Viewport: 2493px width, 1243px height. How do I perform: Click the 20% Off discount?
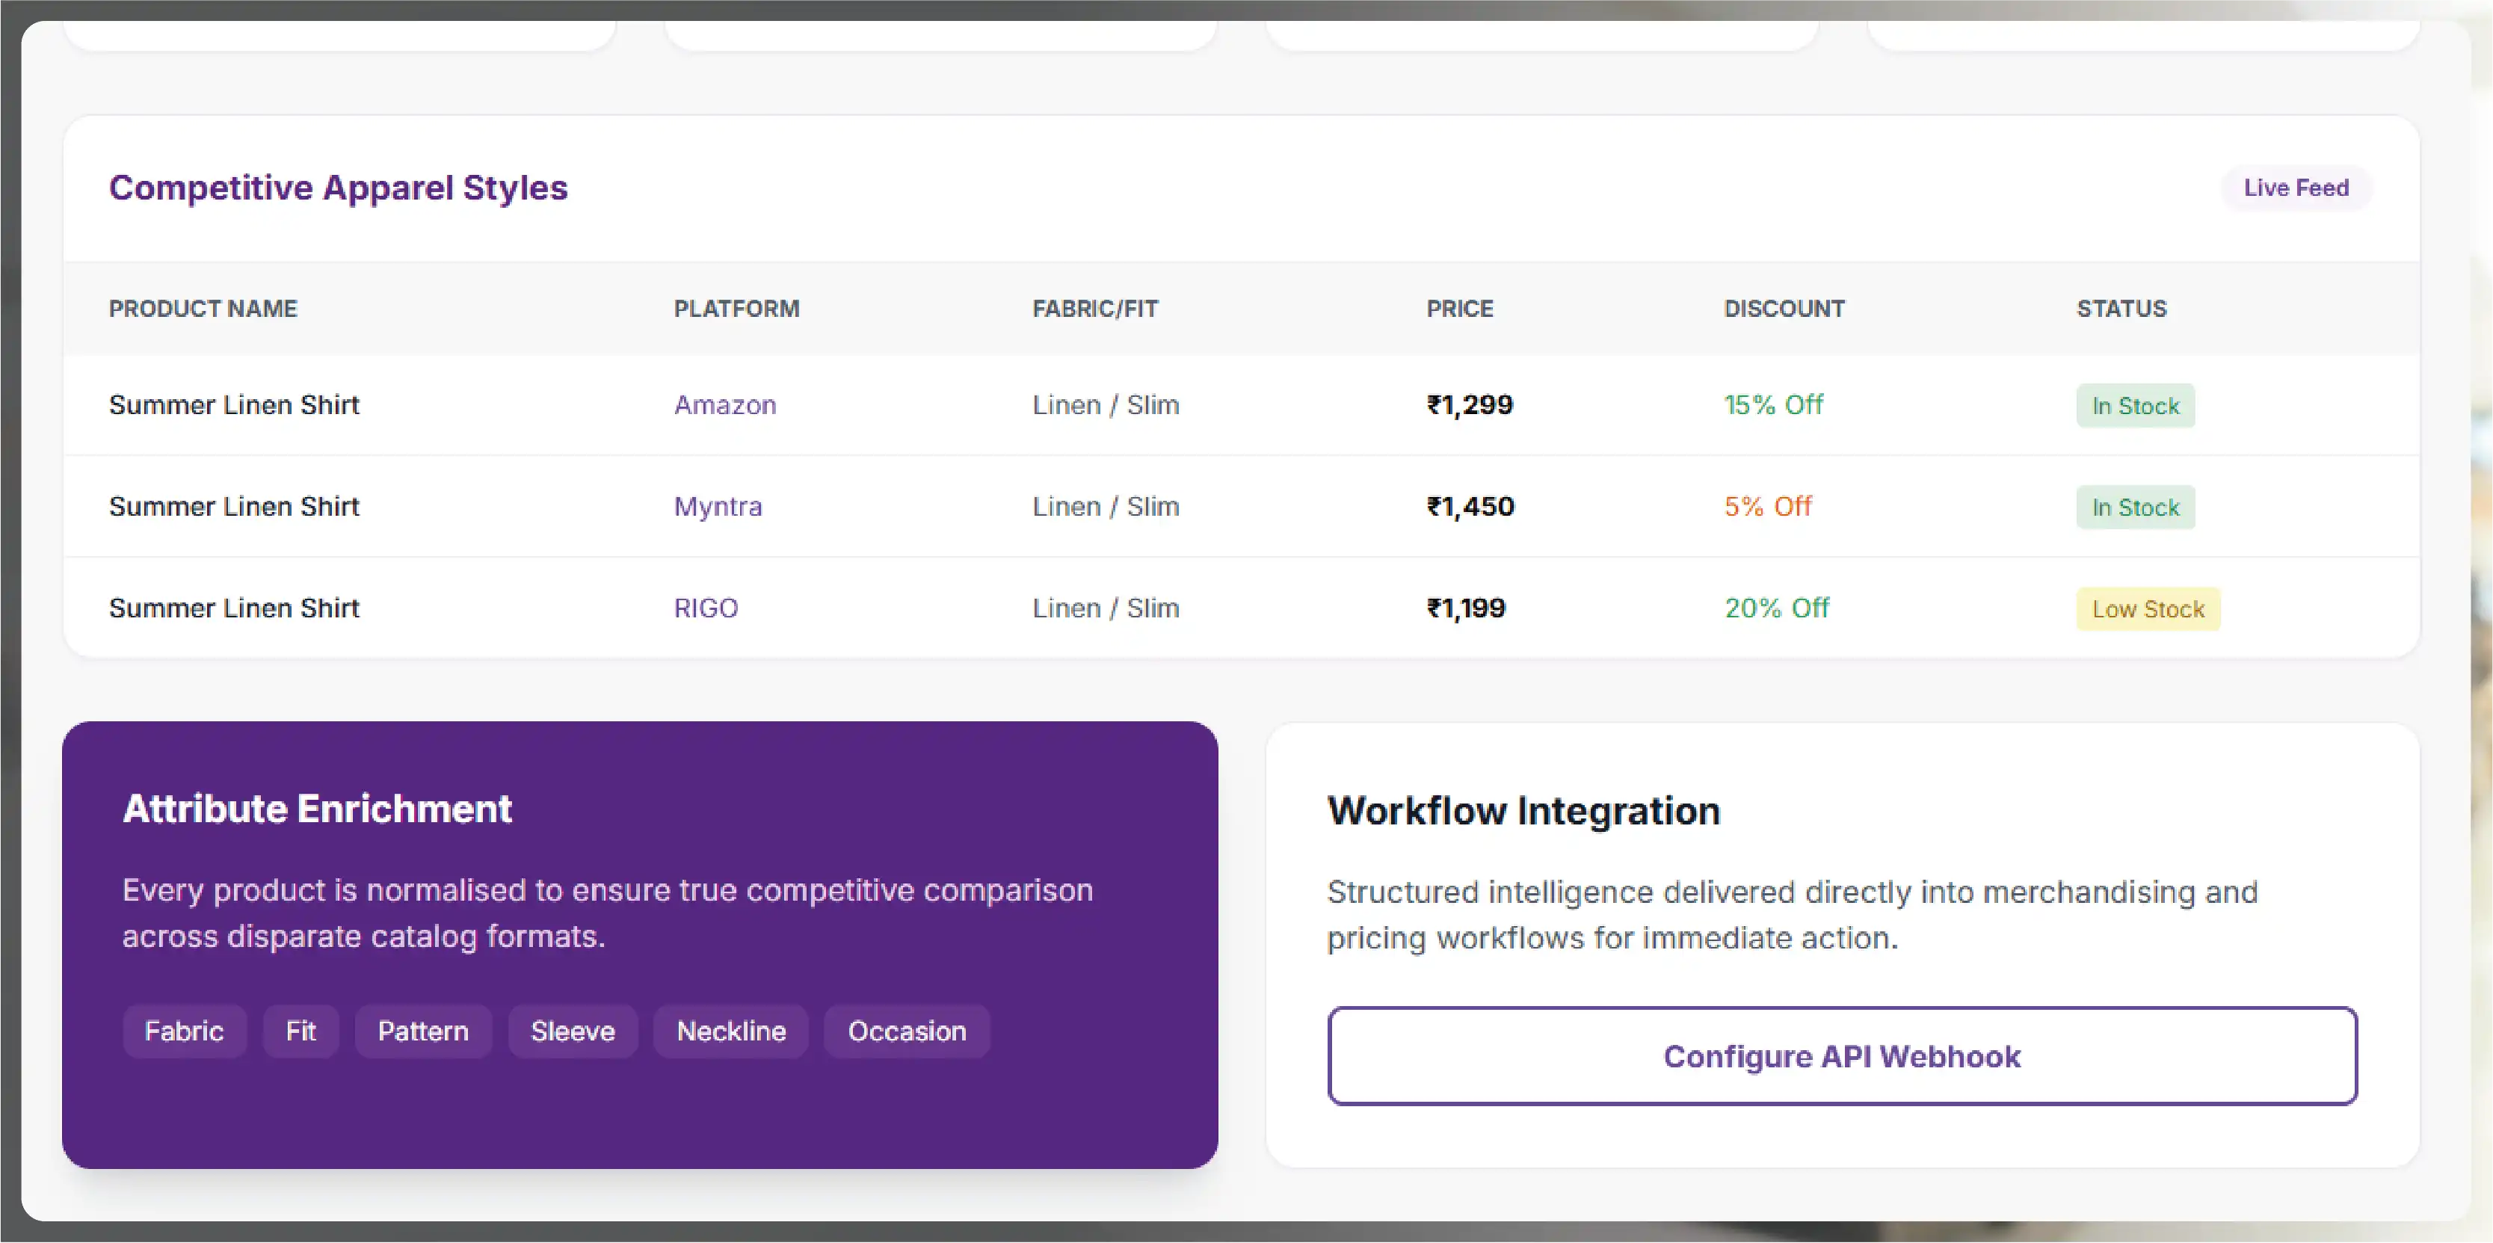[1777, 608]
